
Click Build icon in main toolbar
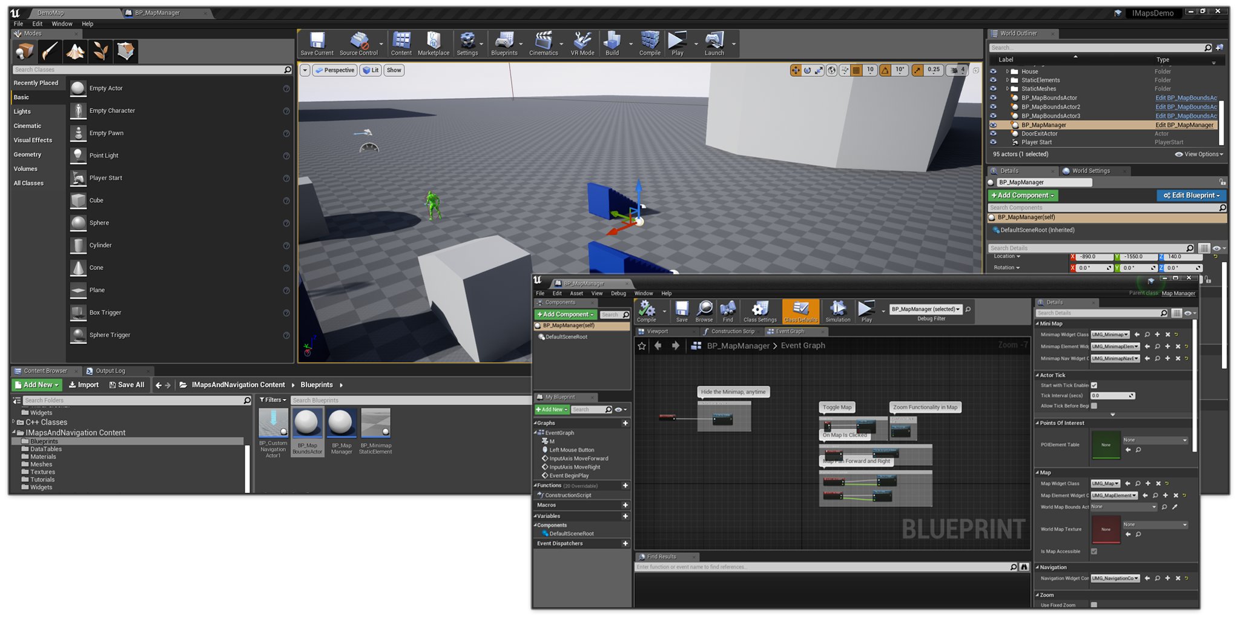[x=612, y=44]
